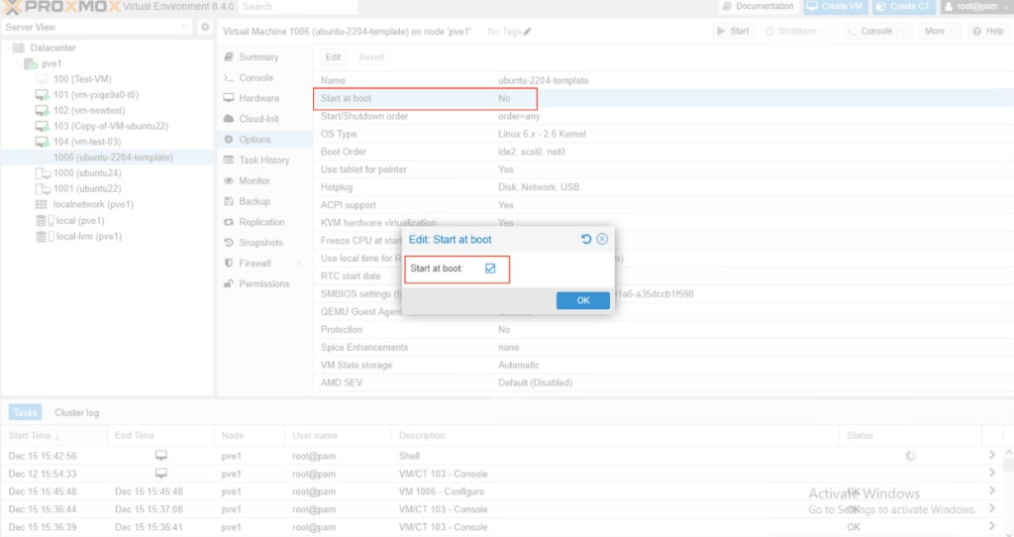Confirm the dialog with OK button

[582, 300]
